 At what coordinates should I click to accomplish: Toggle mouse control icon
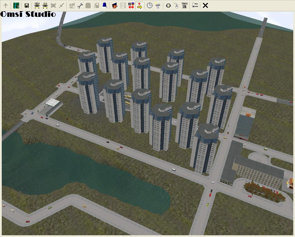click(x=176, y=6)
